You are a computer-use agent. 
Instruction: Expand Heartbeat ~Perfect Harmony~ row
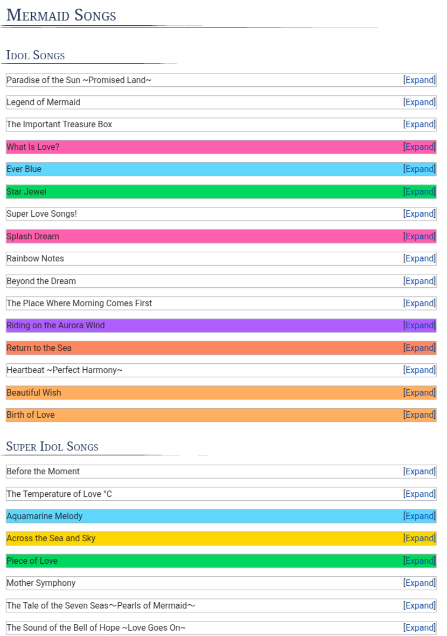pos(420,370)
